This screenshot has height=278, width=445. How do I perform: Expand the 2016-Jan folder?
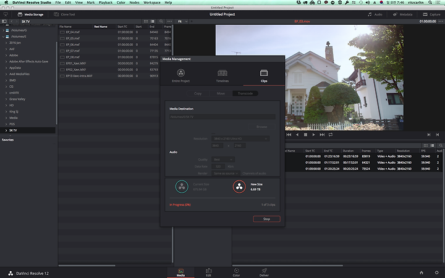point(6,43)
